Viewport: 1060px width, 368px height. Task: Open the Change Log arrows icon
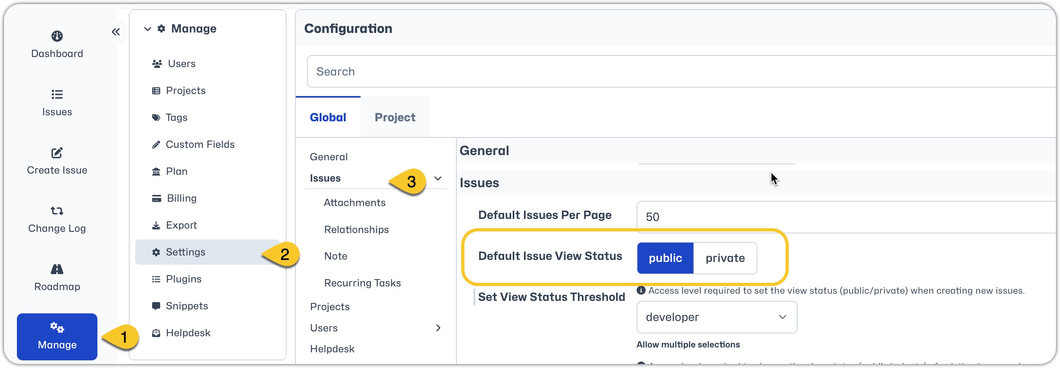[x=57, y=211]
